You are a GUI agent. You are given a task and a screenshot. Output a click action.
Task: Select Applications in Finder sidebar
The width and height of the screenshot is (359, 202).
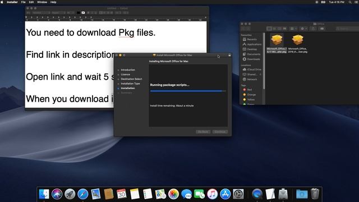click(252, 44)
